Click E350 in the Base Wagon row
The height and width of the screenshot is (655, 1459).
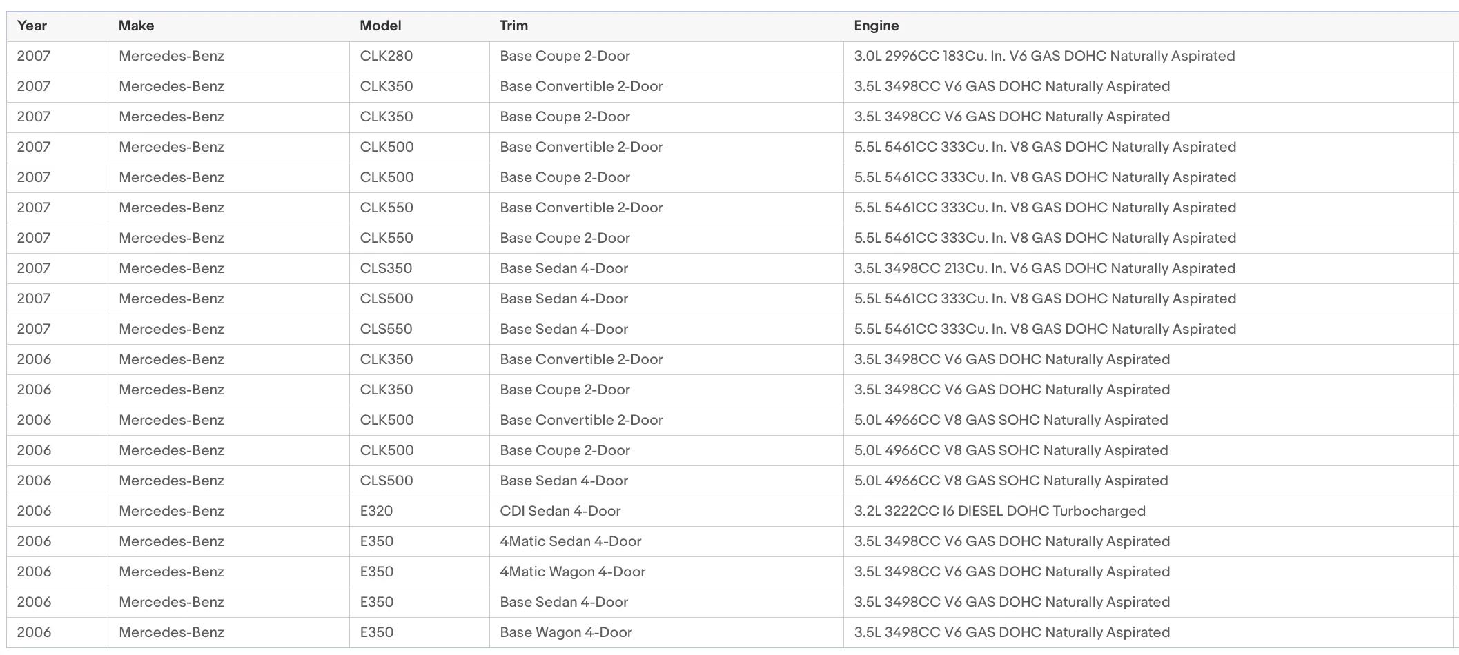[420, 633]
